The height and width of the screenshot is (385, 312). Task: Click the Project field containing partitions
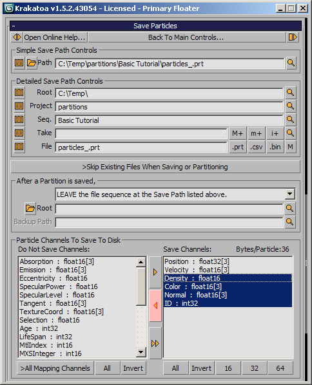169,107
